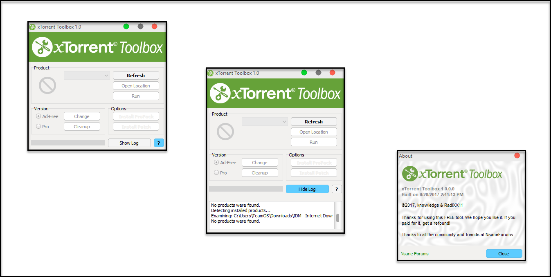Click log line 'Detecting installed products…'
The height and width of the screenshot is (277, 551).
(x=241, y=210)
